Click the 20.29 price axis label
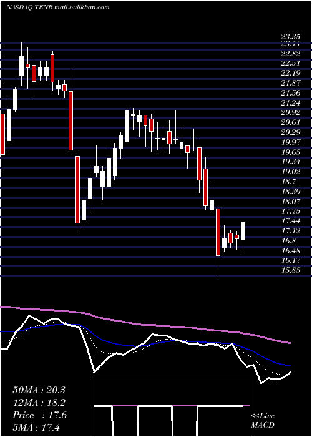312x437 pixels. pos(290,132)
